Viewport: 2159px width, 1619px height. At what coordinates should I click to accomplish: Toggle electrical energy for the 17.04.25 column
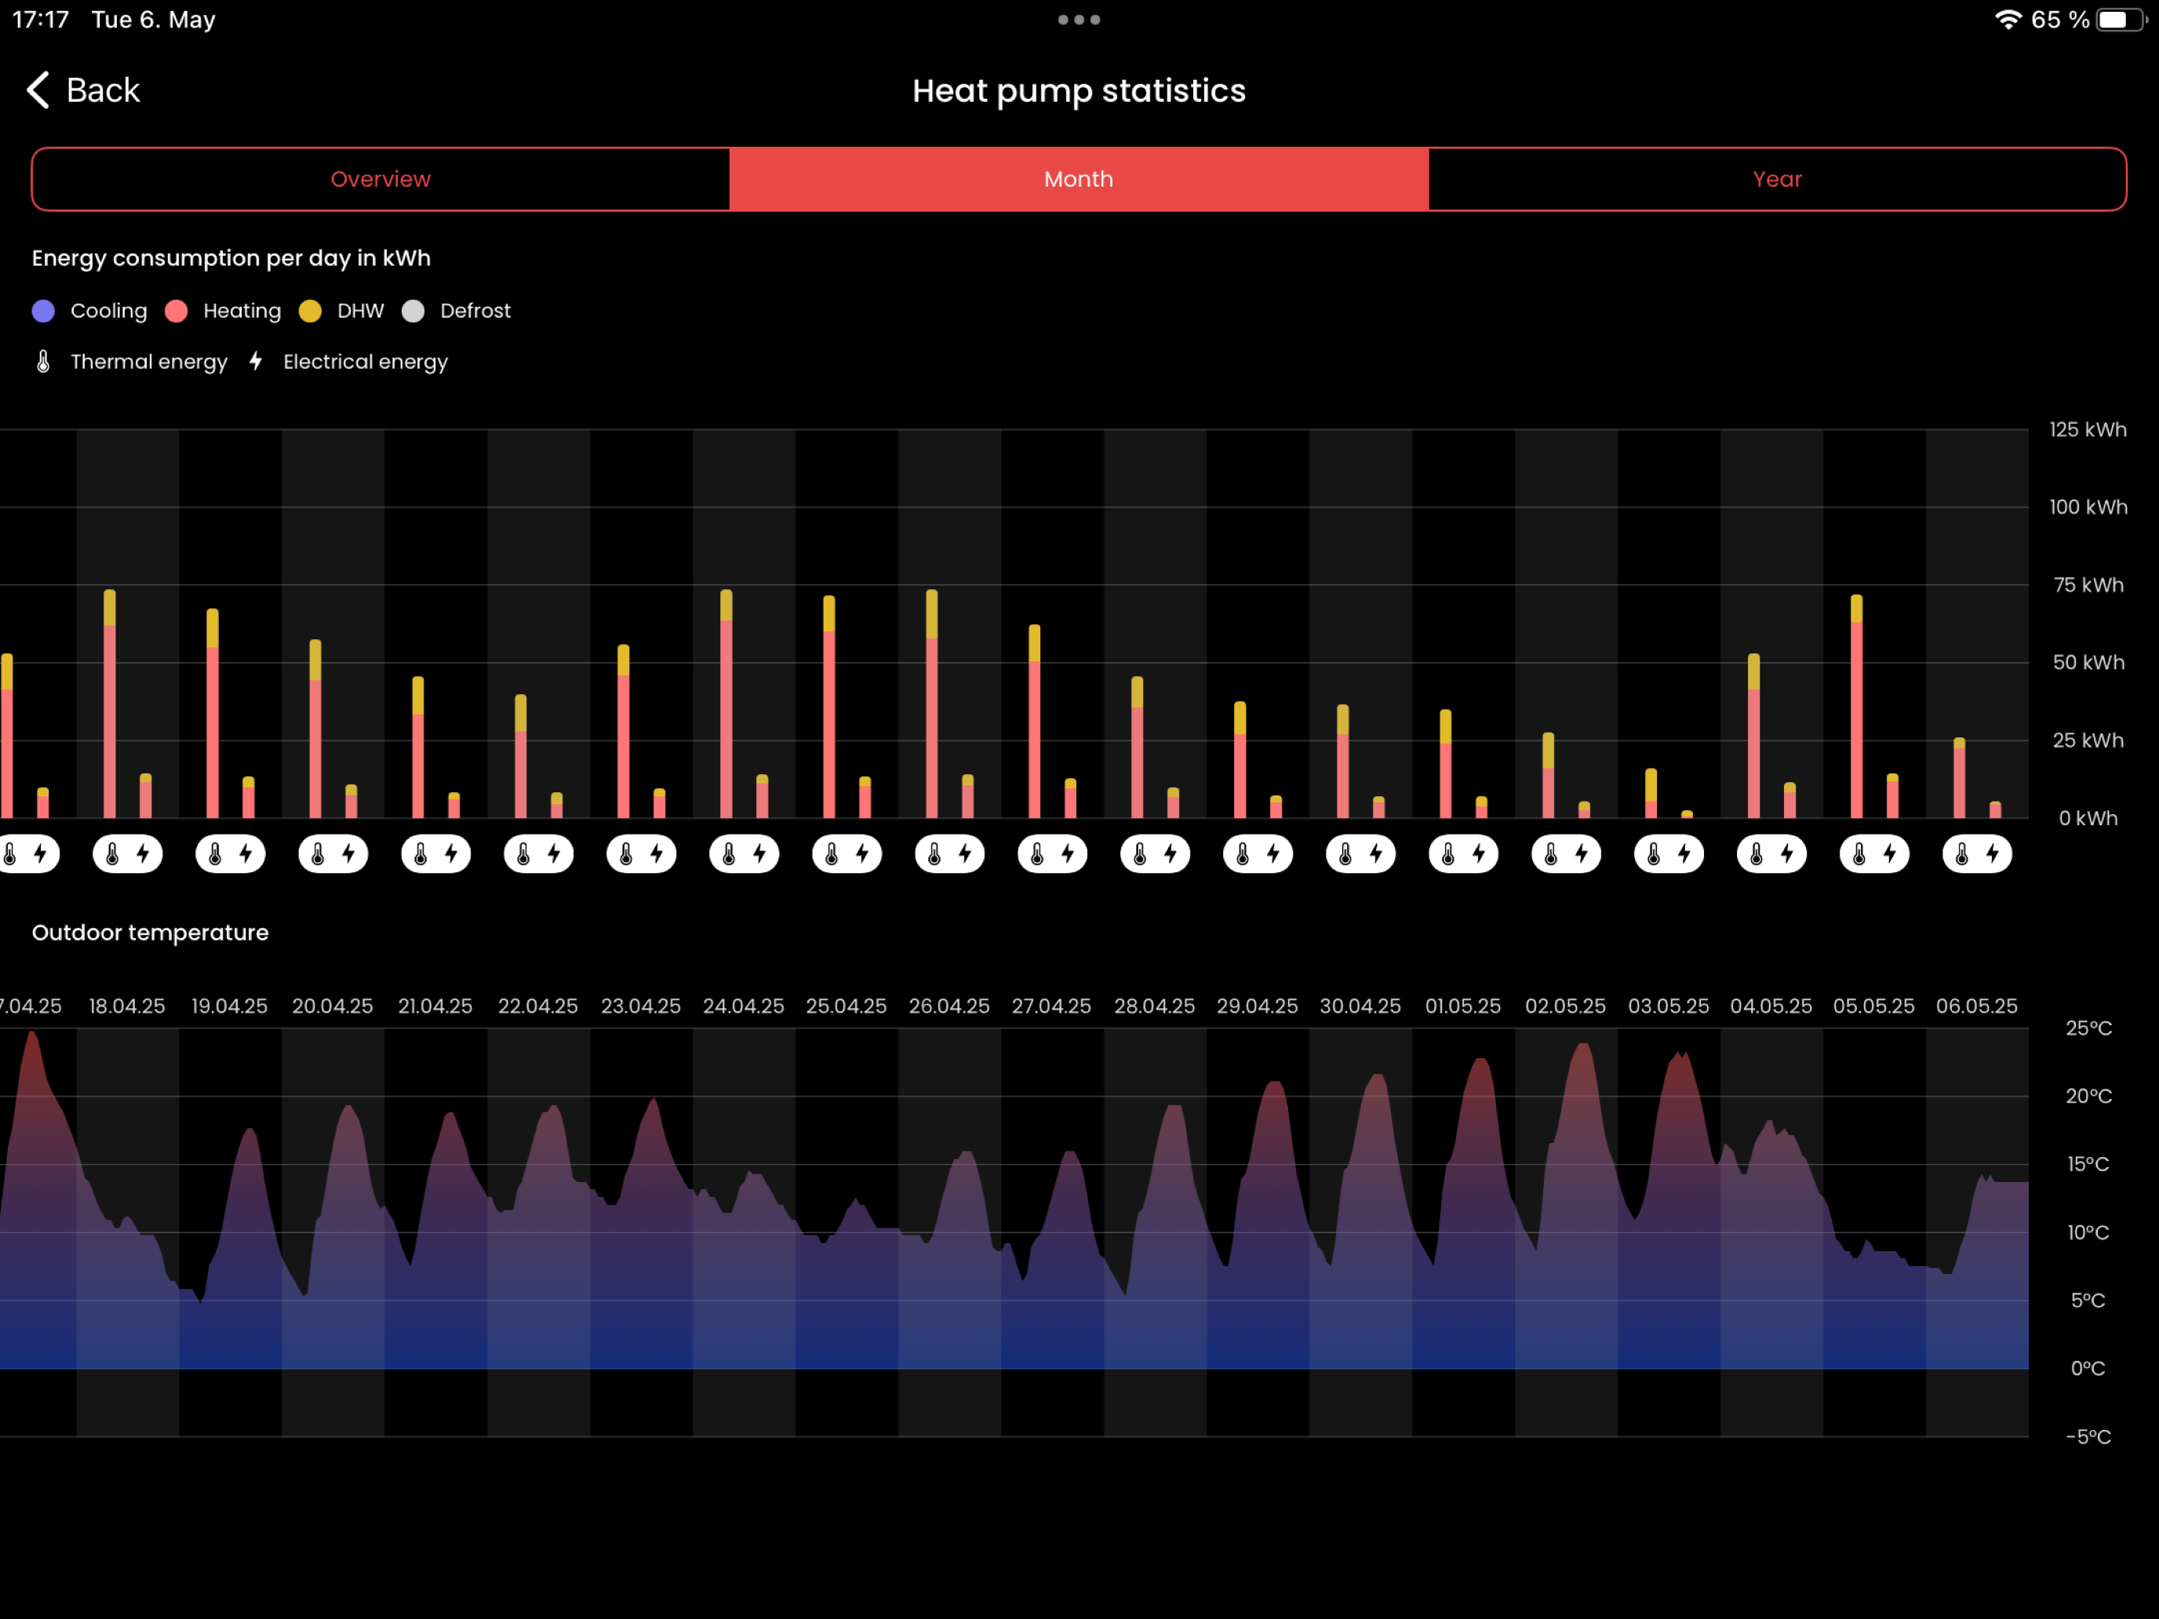click(x=41, y=854)
